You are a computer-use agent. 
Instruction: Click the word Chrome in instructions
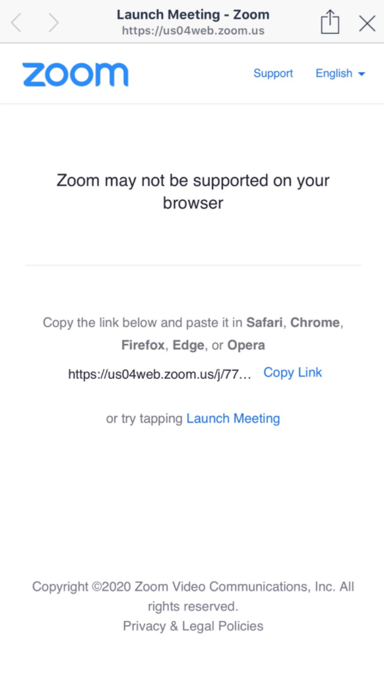315,323
